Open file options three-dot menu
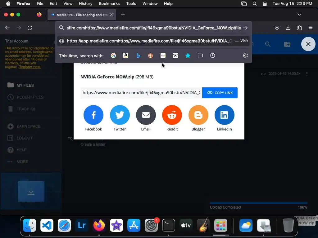 (x=307, y=74)
